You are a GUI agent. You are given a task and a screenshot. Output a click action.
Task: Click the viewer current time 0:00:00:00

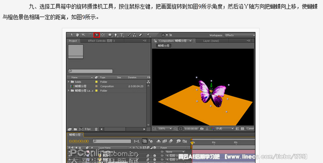(191, 129)
